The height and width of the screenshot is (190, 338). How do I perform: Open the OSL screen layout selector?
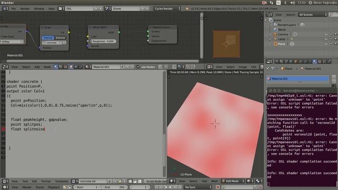(79, 8)
